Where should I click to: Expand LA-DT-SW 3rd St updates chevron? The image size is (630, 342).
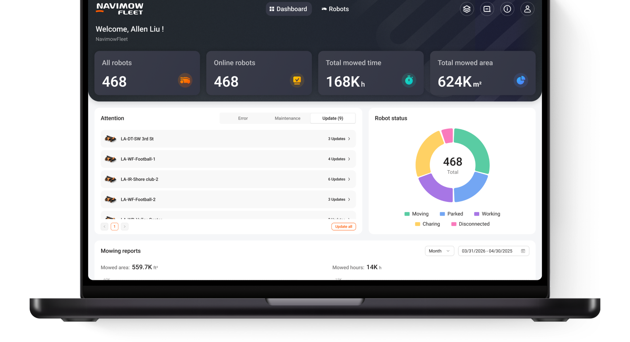point(349,139)
